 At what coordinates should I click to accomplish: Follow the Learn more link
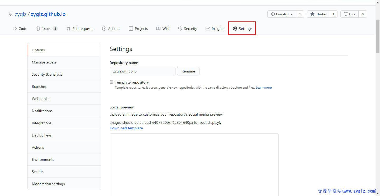pyautogui.click(x=264, y=88)
